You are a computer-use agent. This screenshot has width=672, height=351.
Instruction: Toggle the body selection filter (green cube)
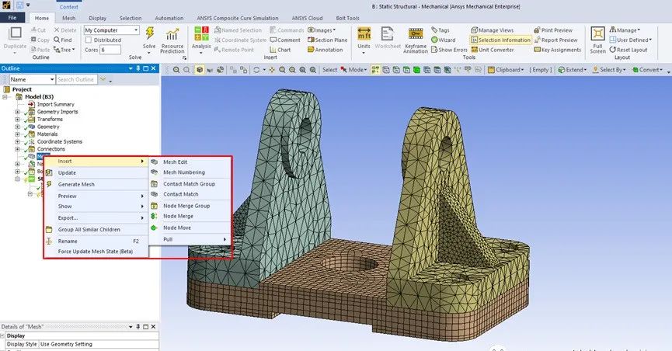point(416,70)
